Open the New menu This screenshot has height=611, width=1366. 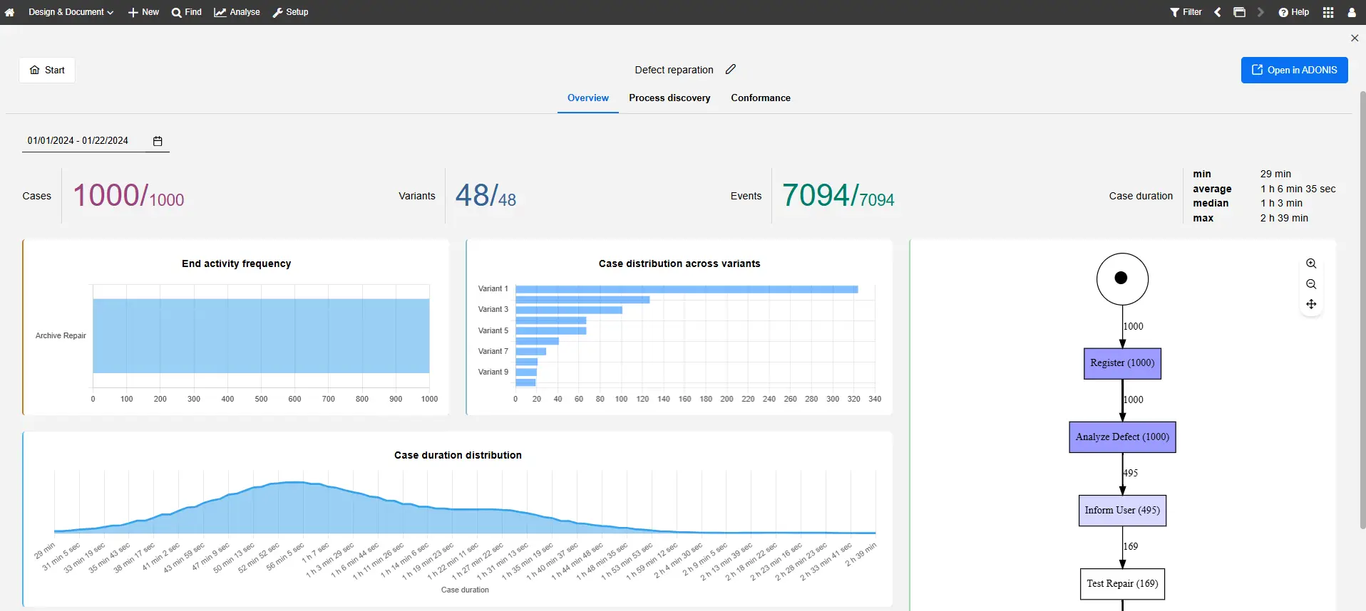(143, 12)
